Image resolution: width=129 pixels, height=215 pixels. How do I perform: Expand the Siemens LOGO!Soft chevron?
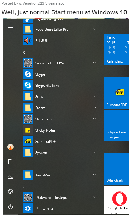click(95, 63)
